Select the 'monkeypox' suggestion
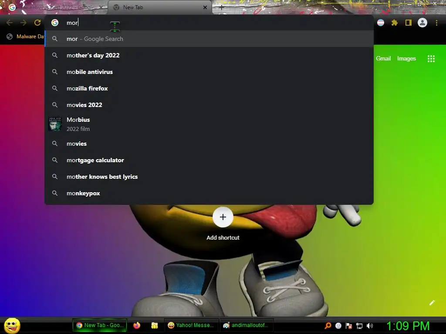Viewport: 446px width, 334px height. 209,193
